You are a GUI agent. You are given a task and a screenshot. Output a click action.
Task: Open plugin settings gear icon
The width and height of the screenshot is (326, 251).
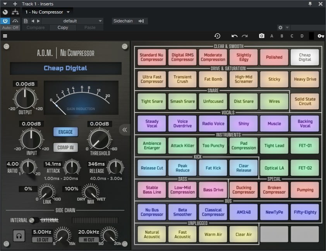(280, 27)
